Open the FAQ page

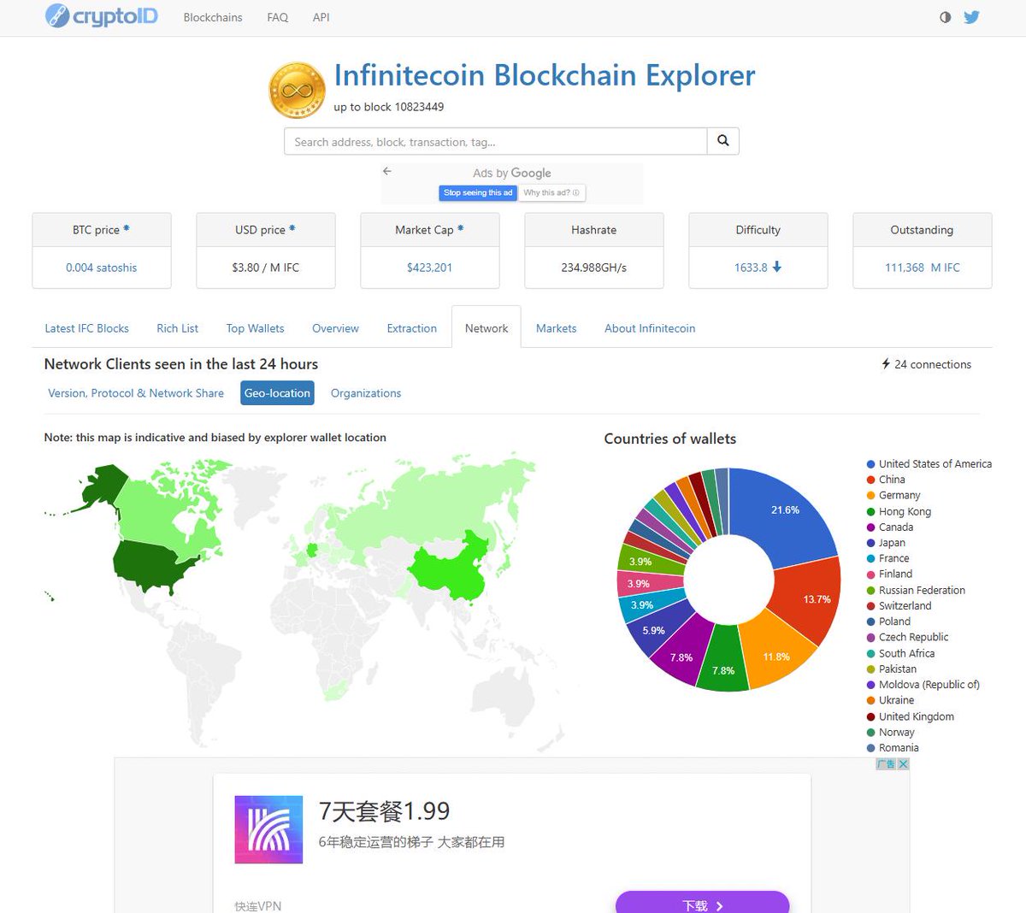pyautogui.click(x=278, y=17)
